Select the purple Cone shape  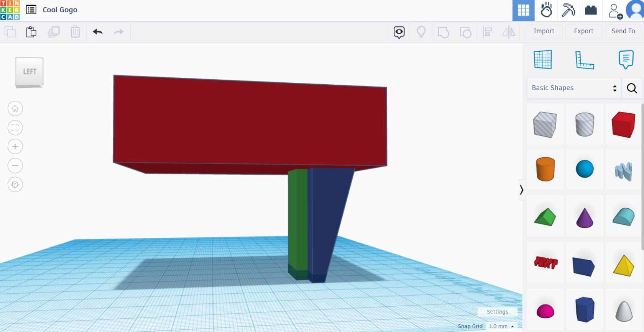pyautogui.click(x=585, y=218)
